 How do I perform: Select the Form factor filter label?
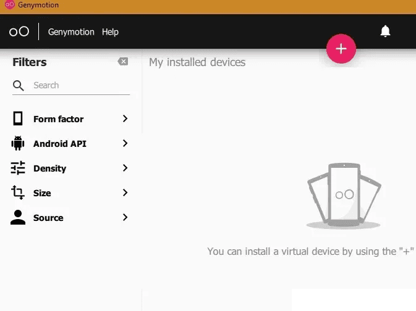click(58, 119)
